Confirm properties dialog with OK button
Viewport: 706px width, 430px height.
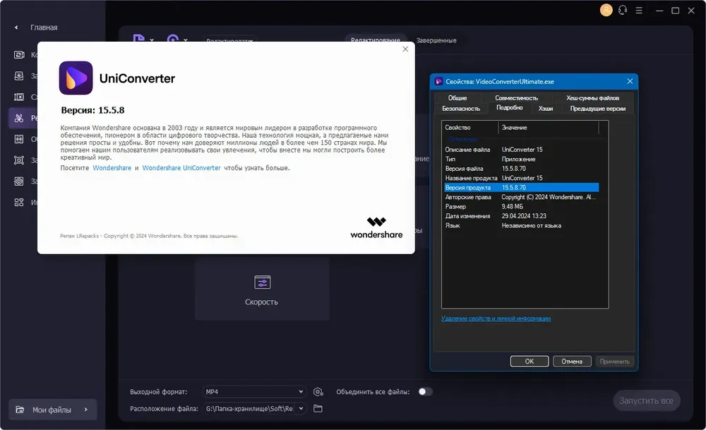coord(529,361)
